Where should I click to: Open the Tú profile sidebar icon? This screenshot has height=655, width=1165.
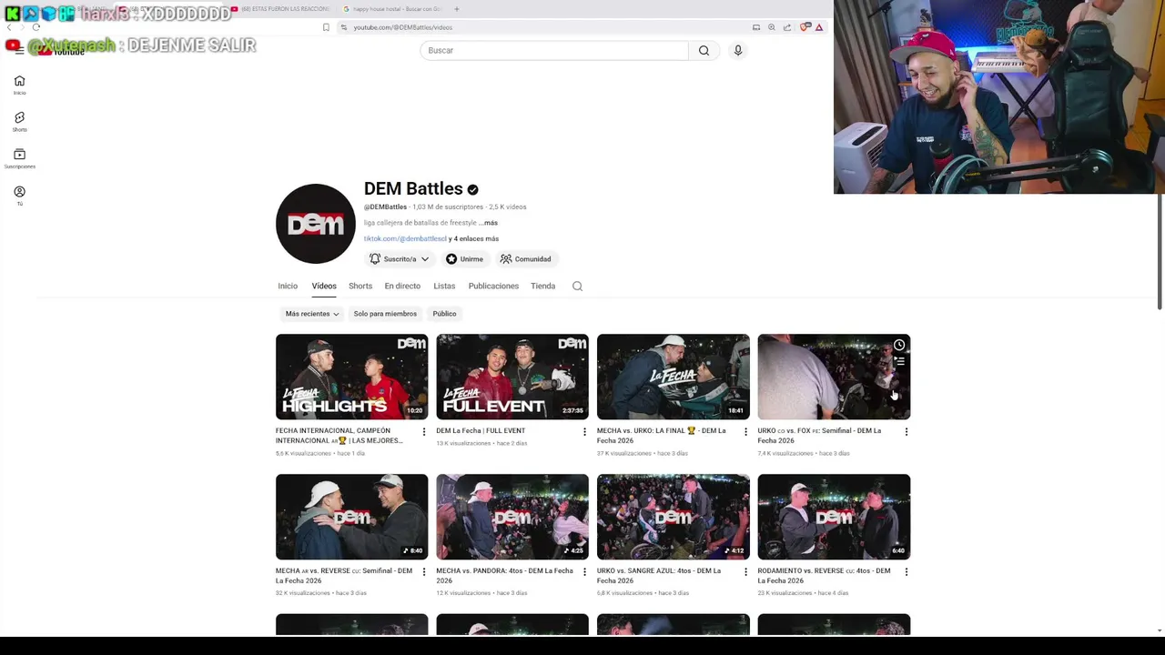19,196
